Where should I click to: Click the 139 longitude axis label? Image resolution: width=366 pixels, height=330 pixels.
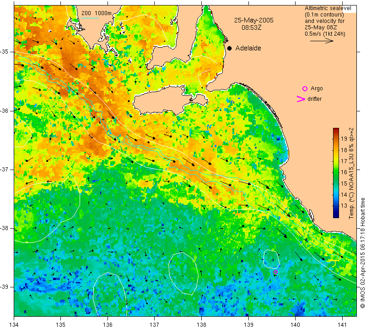248,325
